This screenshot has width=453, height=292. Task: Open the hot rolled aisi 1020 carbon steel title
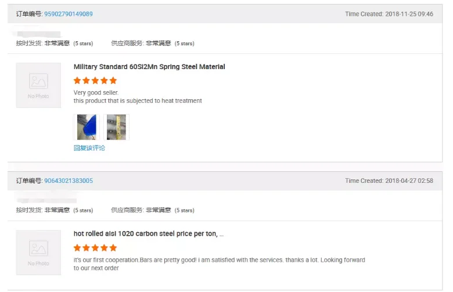(148, 234)
